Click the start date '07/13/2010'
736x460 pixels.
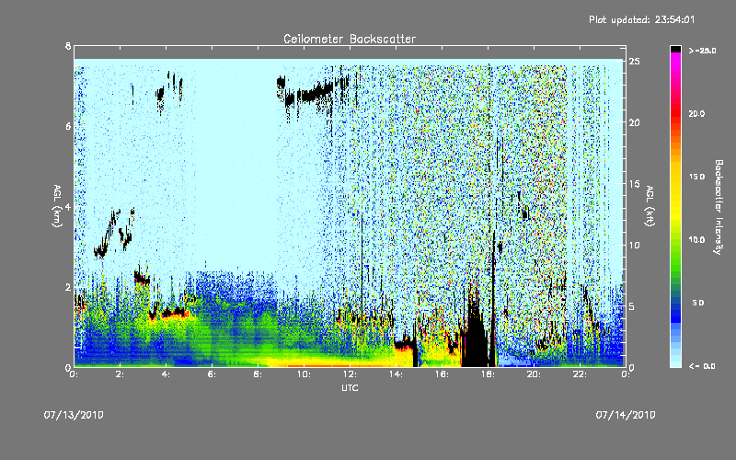tap(74, 415)
